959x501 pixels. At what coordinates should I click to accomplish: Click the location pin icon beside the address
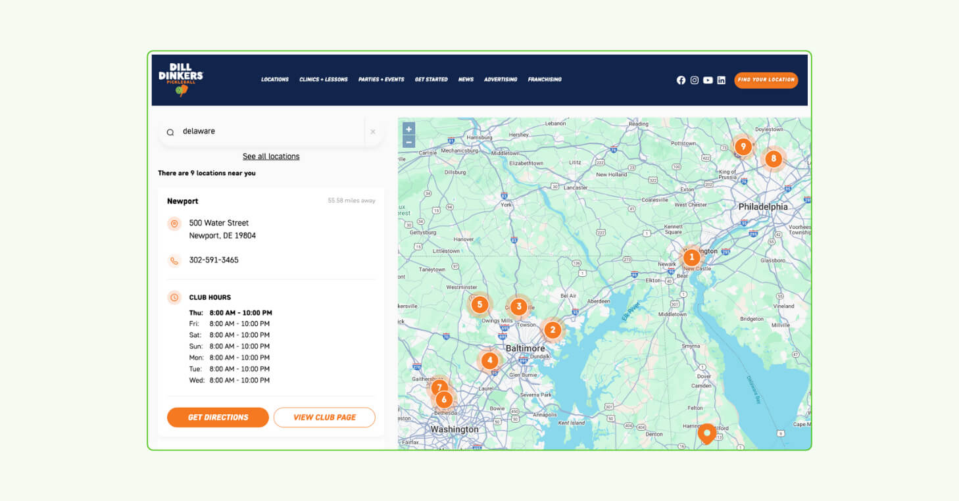(x=174, y=224)
